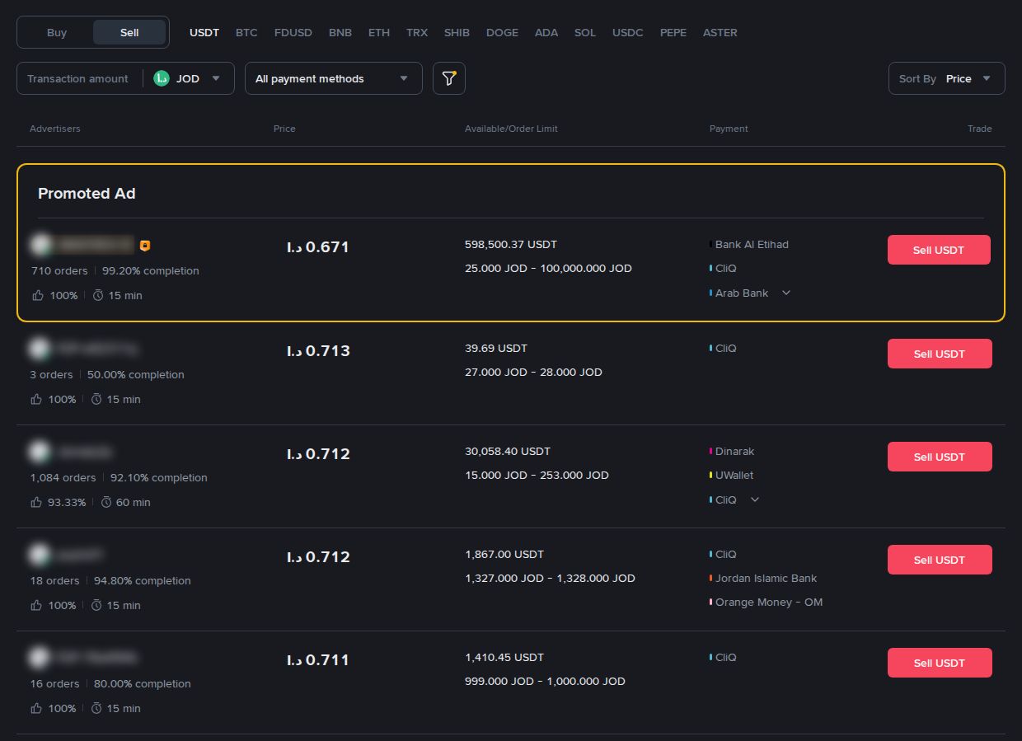Image resolution: width=1022 pixels, height=741 pixels.
Task: Click the Promoted Ad heading
Action: point(87,194)
